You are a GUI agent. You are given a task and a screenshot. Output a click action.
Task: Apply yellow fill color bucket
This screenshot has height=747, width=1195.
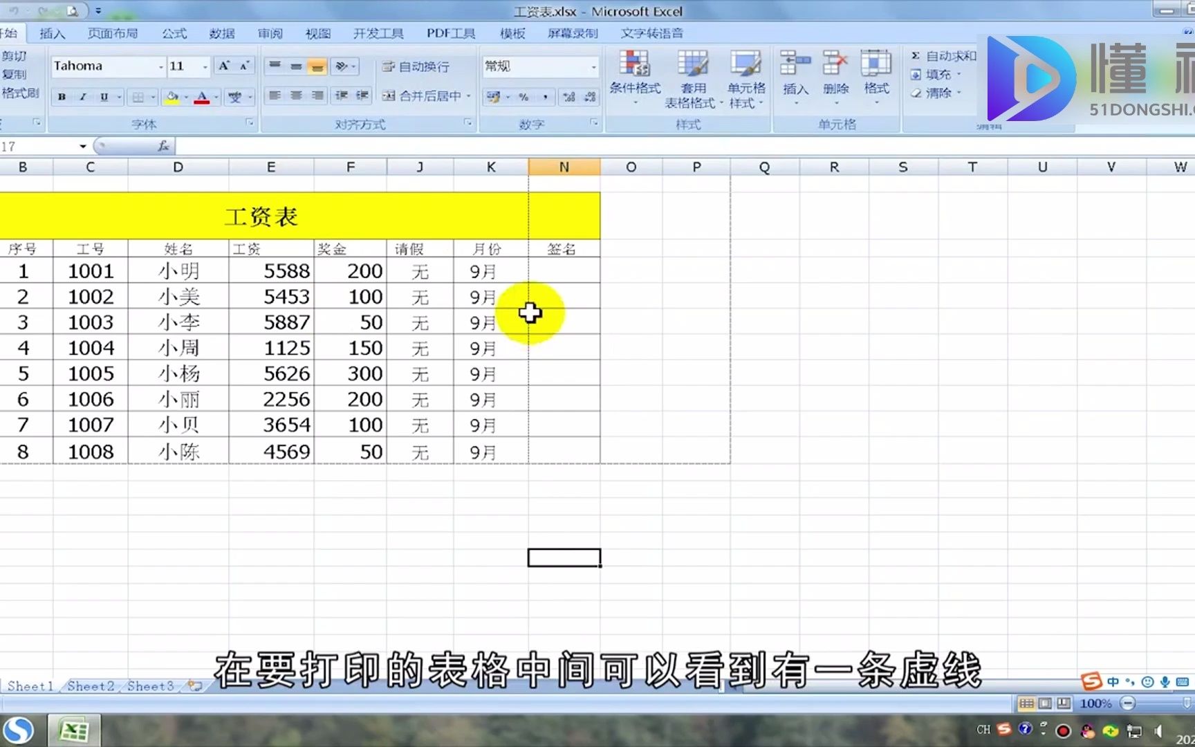pos(172,97)
